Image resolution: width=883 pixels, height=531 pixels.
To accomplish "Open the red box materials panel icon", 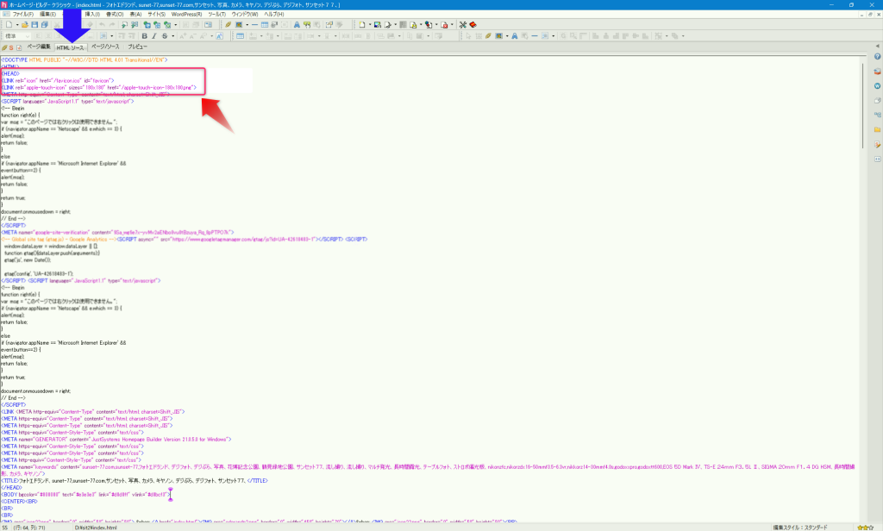I will 877,72.
